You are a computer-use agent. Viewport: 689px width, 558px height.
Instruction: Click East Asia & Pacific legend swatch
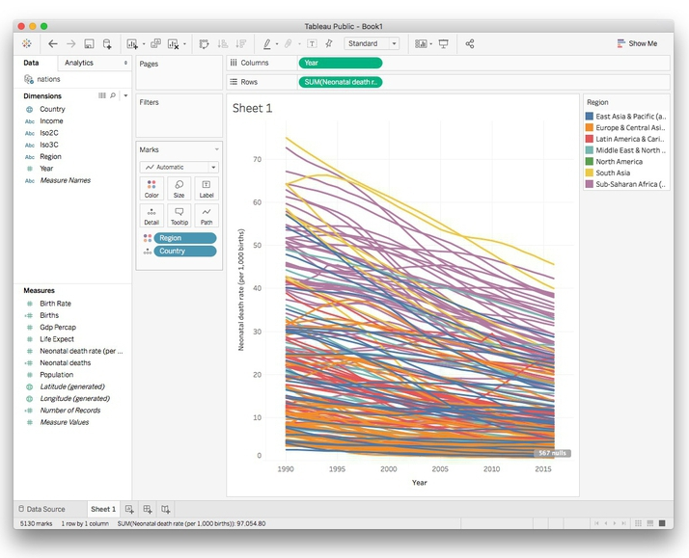coord(590,117)
